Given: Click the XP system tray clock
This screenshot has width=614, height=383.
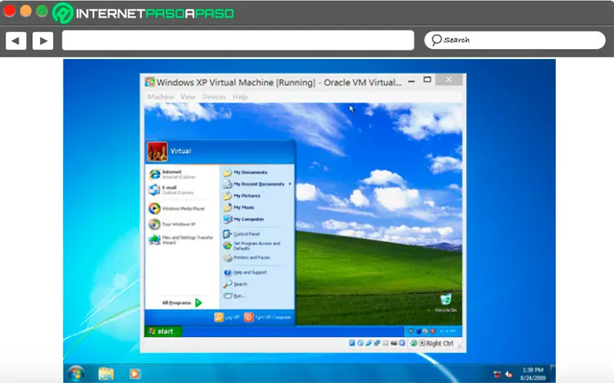Looking at the screenshot, I should (448, 331).
